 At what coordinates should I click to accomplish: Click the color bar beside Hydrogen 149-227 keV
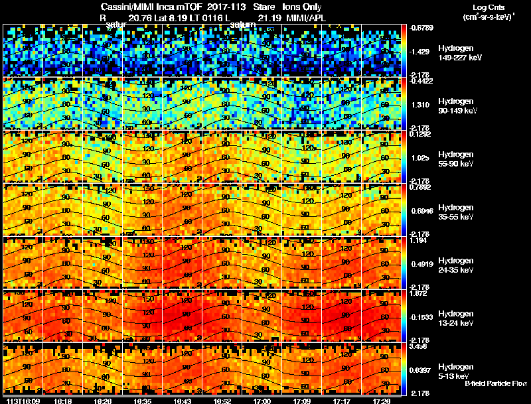point(404,50)
